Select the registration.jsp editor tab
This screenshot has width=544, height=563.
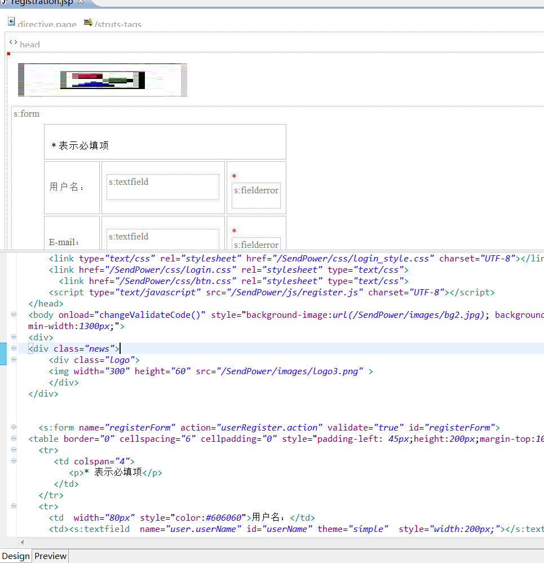coord(42,2)
